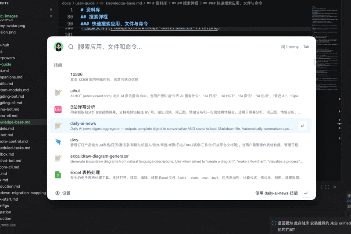This screenshot has width=351, height=234.
Task: Select the excalidraw-diagram-generator skill
Action: point(180,159)
